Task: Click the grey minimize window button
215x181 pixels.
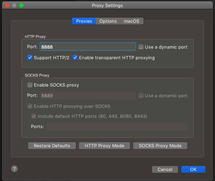Action: coord(14,5)
